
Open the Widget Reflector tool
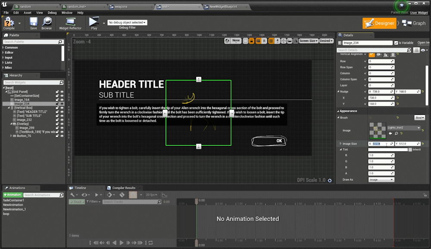[x=70, y=23]
